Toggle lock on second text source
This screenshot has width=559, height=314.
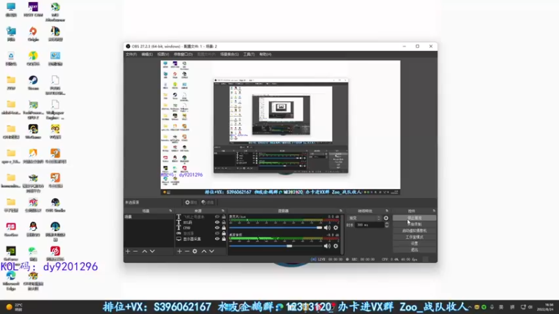point(224,222)
